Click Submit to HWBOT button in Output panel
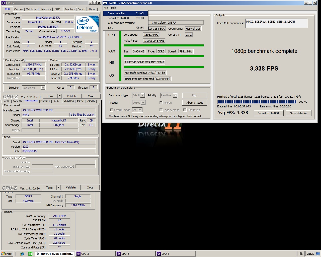 pyautogui.click(x=268, y=113)
